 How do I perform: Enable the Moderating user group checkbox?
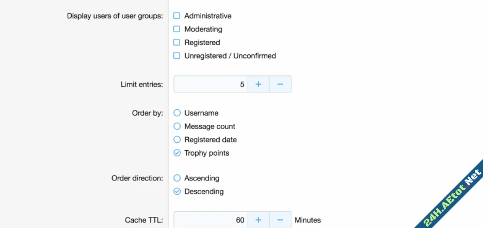point(176,29)
